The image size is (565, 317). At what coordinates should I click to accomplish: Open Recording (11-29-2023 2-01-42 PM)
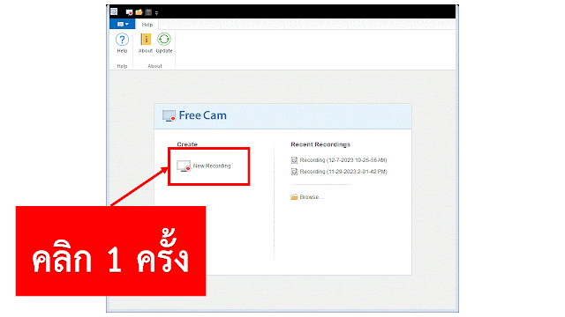[339, 172]
